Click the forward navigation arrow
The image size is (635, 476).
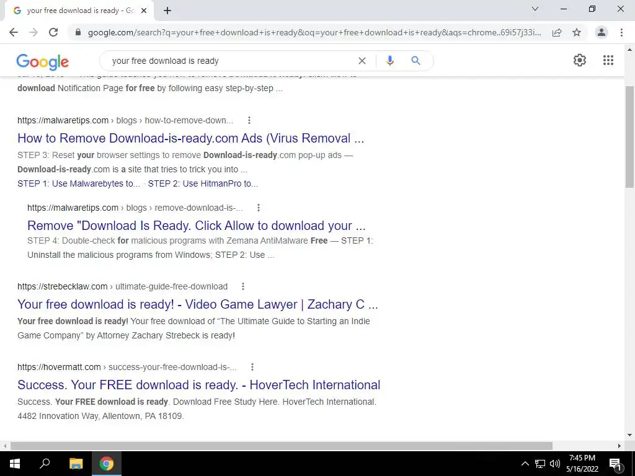pos(33,32)
